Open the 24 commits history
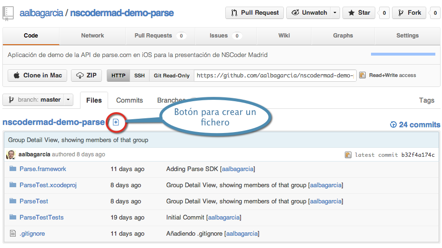Image resolution: width=442 pixels, height=248 pixels. 415,124
